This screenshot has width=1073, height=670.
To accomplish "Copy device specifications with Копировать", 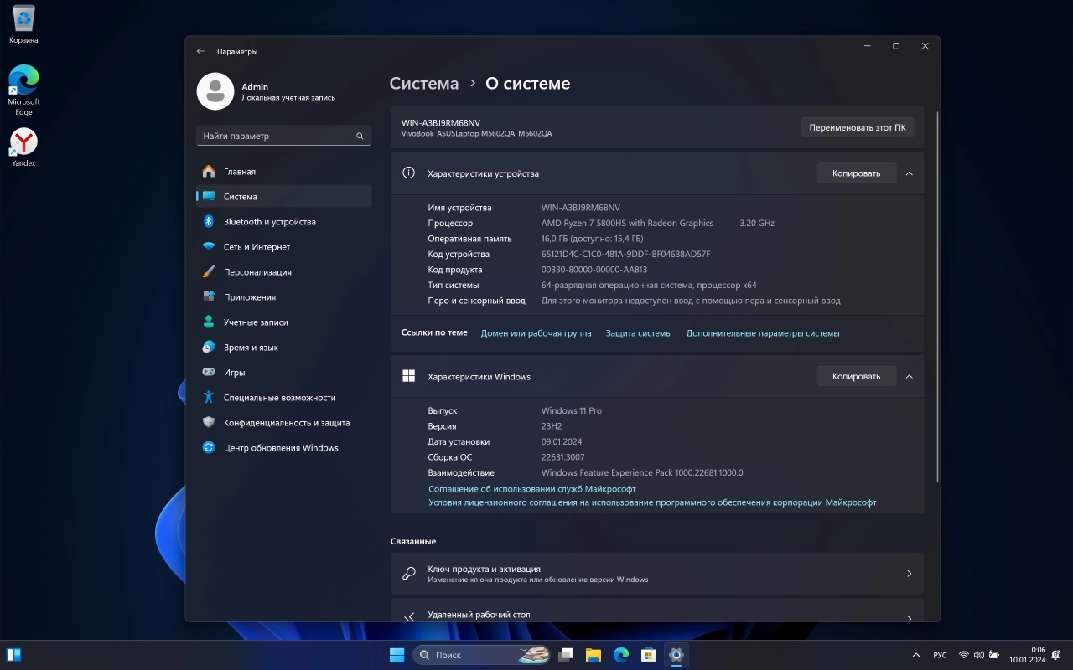I will (x=856, y=173).
